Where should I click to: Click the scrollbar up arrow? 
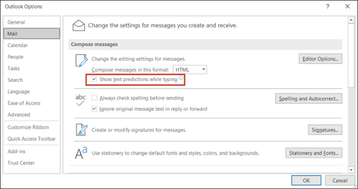pos(351,20)
